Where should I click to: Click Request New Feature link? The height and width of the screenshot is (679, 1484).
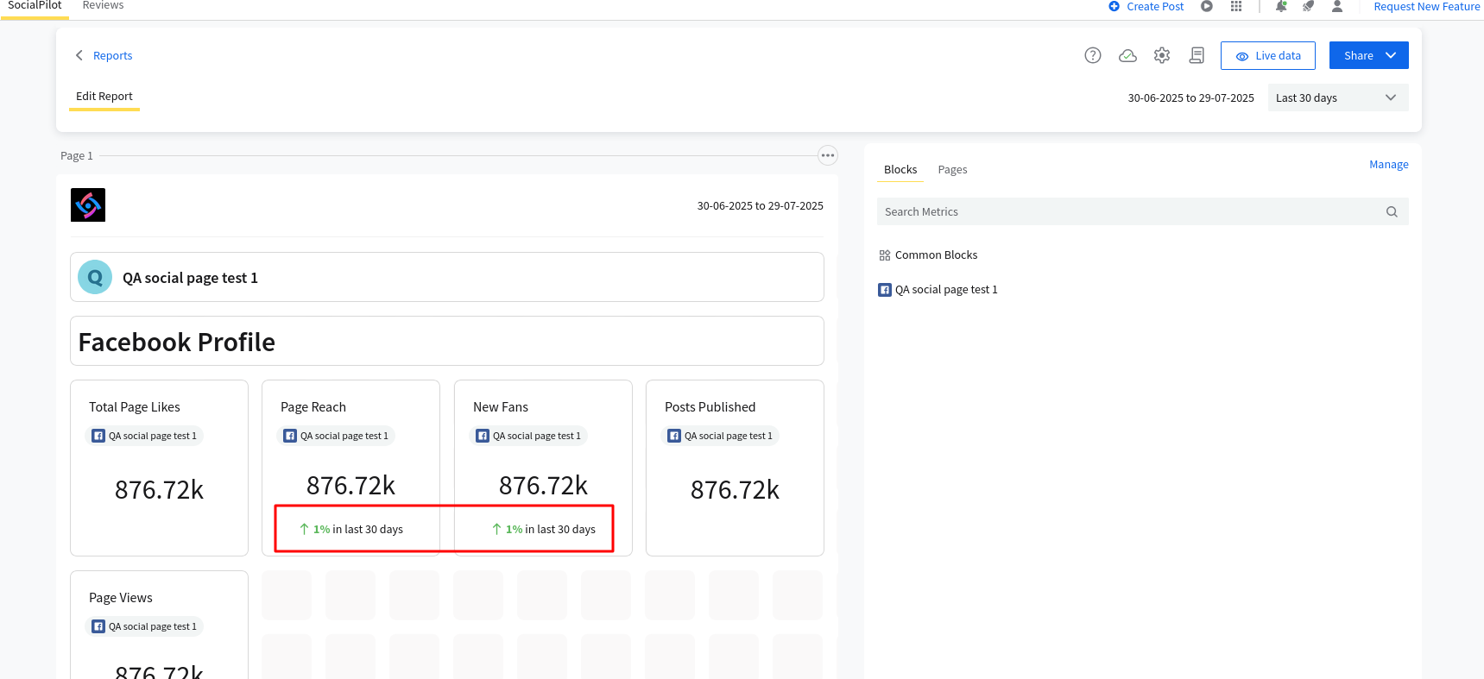click(1427, 6)
